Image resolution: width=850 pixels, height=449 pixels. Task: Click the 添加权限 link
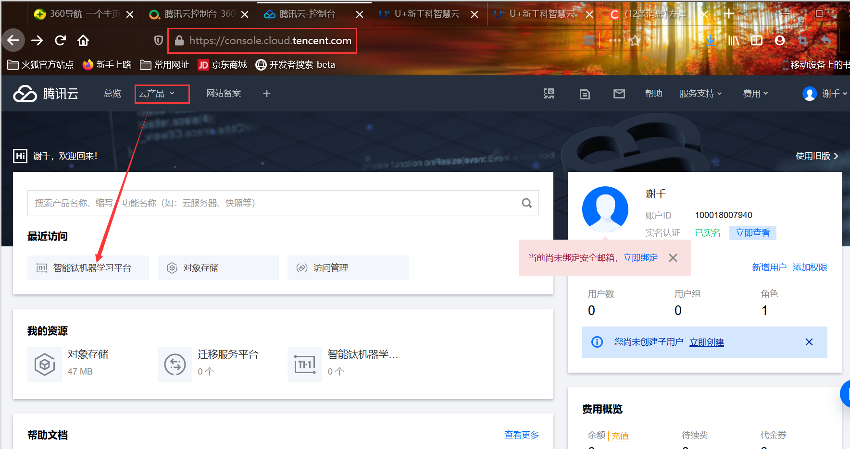click(810, 267)
